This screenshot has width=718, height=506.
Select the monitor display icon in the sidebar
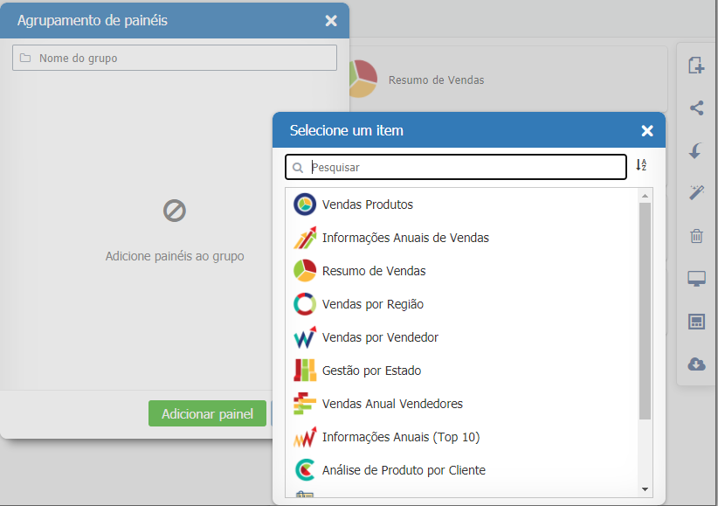tap(696, 278)
